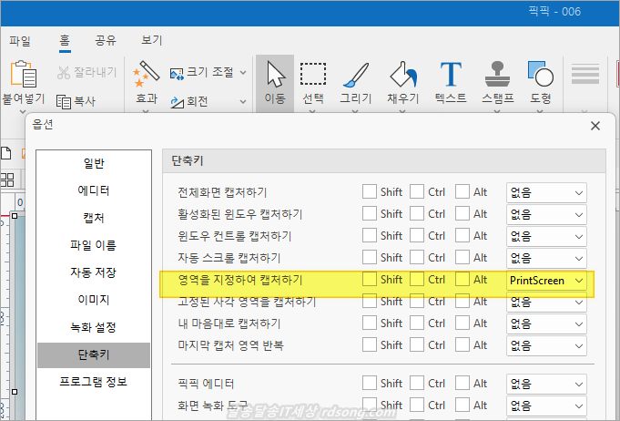
Task: Check Ctrl for 전체화면 캡처하기
Action: coord(417,192)
